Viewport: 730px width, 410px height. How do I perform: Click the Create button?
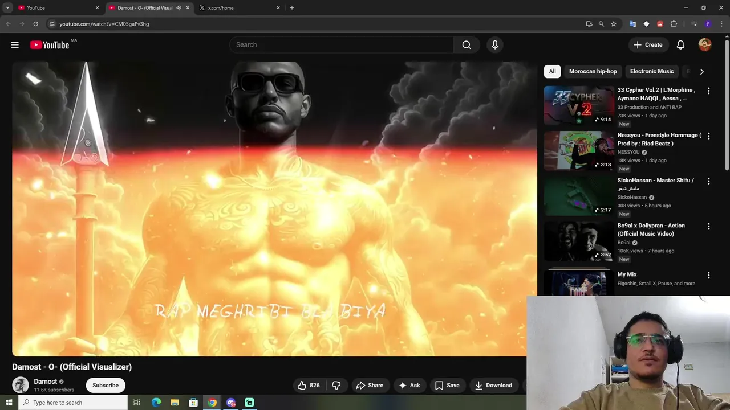[648, 45]
